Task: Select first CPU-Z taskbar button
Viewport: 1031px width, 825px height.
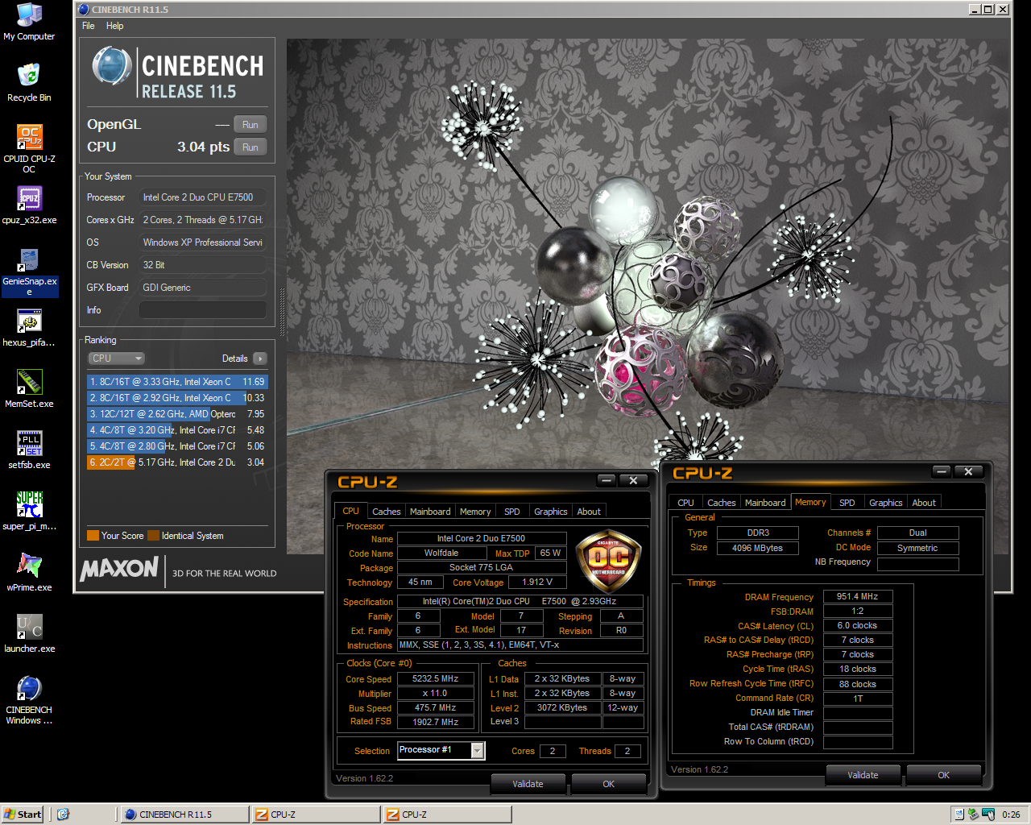Action: (x=315, y=815)
